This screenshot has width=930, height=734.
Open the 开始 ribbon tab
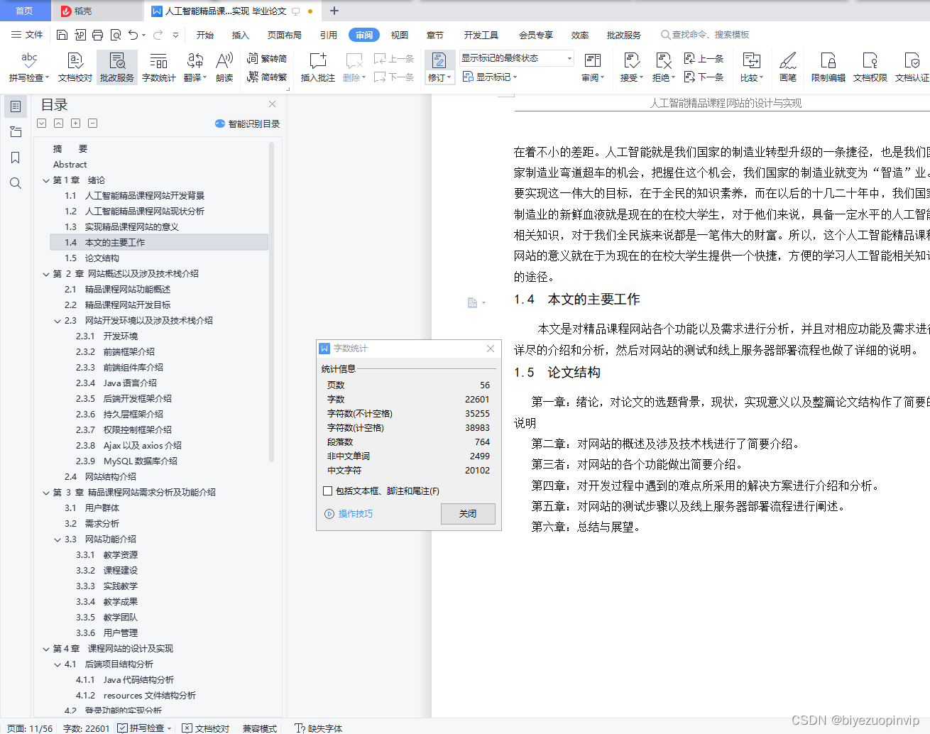[x=205, y=35]
